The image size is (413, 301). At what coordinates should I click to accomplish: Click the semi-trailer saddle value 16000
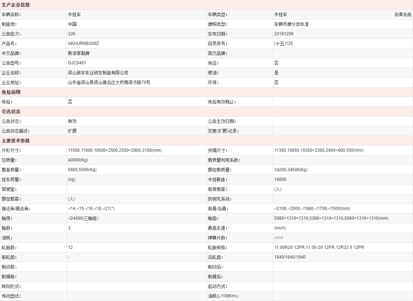click(x=280, y=179)
